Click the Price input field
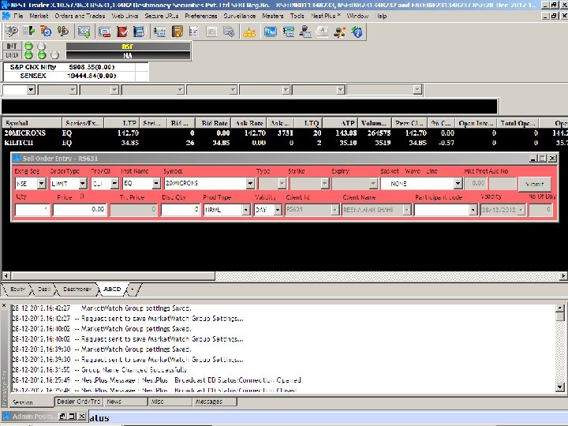Image resolution: width=568 pixels, height=426 pixels. 80,210
